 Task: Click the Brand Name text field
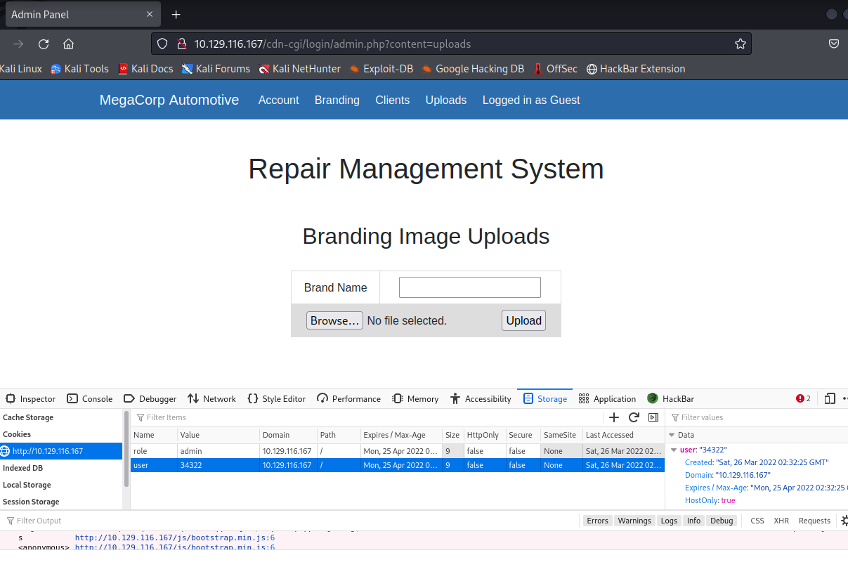click(469, 287)
